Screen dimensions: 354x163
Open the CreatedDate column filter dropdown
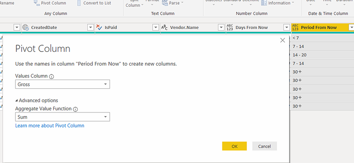[90, 27]
